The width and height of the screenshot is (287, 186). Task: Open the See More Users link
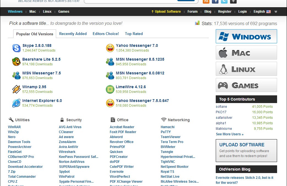[x=229, y=134]
